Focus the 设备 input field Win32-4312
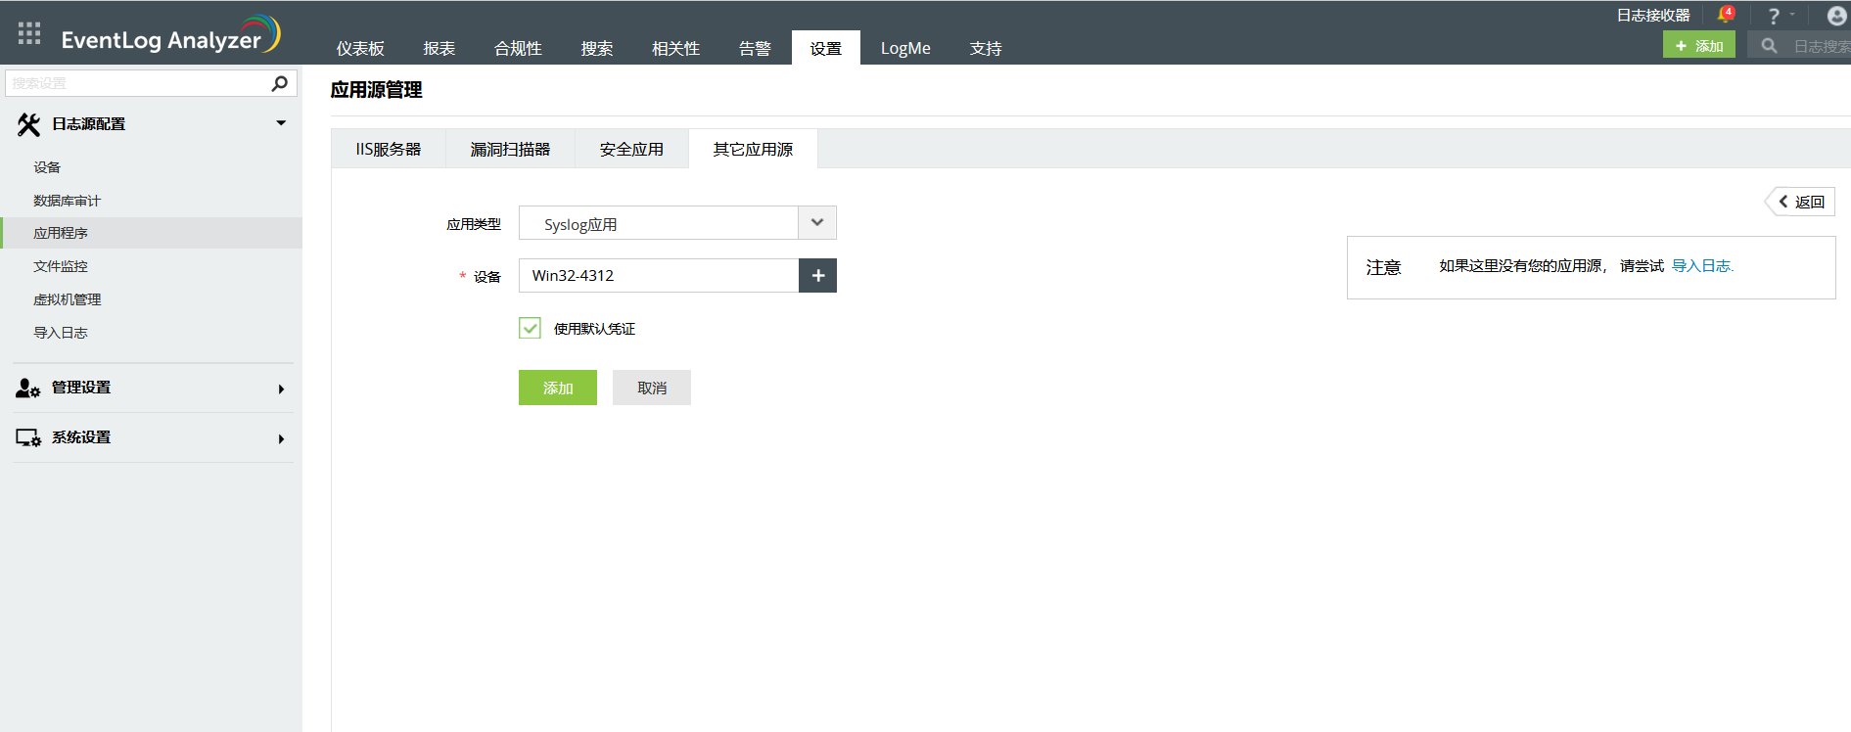 659,276
